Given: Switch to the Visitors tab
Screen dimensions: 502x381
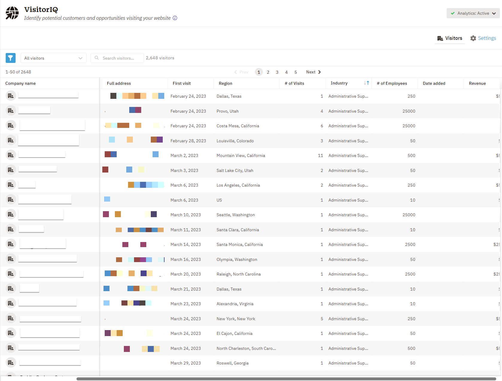Looking at the screenshot, I should [450, 38].
